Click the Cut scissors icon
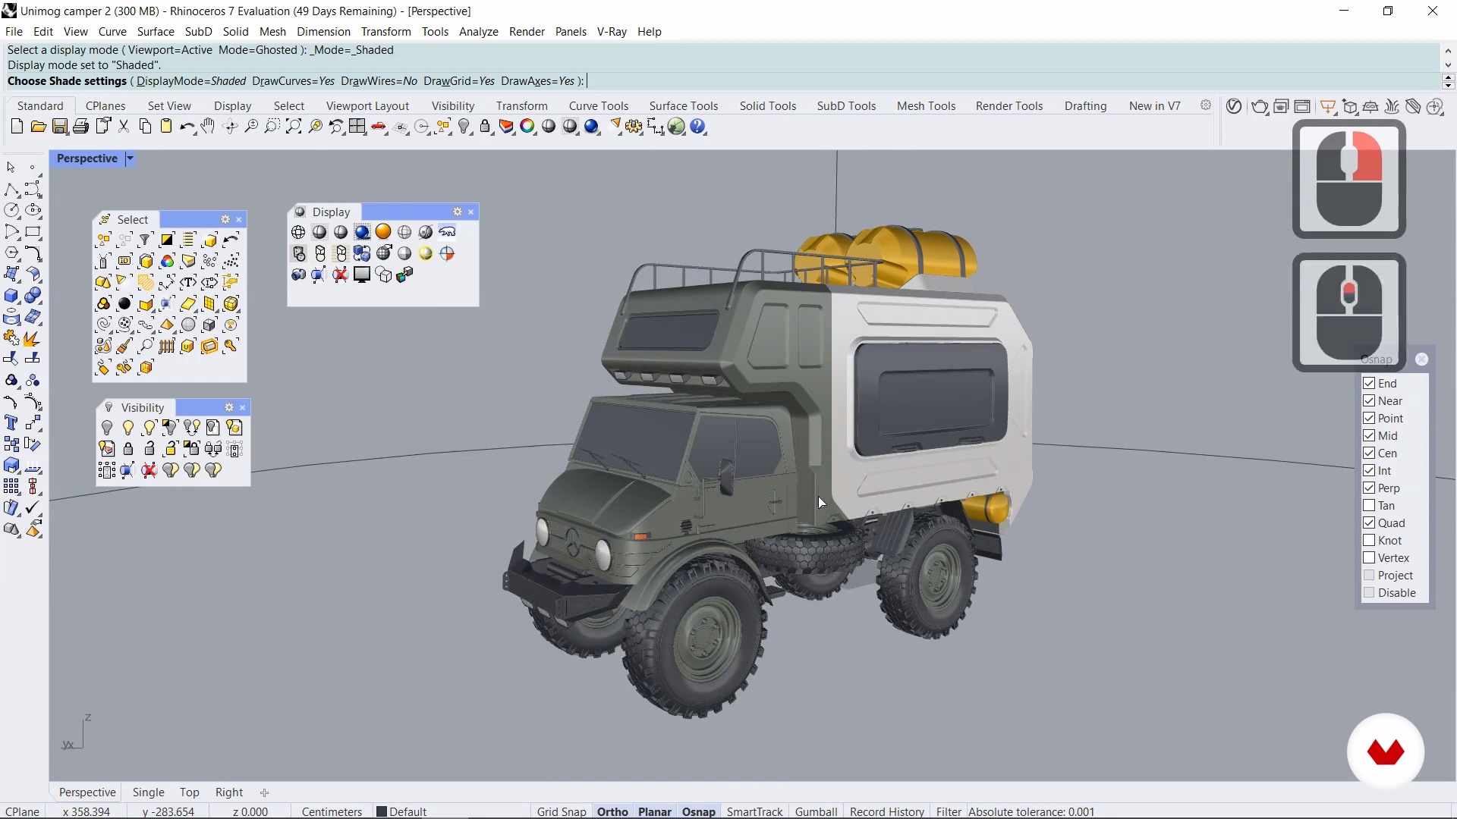This screenshot has height=819, width=1457. coord(124,127)
